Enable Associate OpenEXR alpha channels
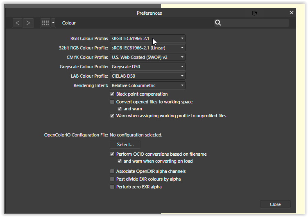 click(112, 172)
